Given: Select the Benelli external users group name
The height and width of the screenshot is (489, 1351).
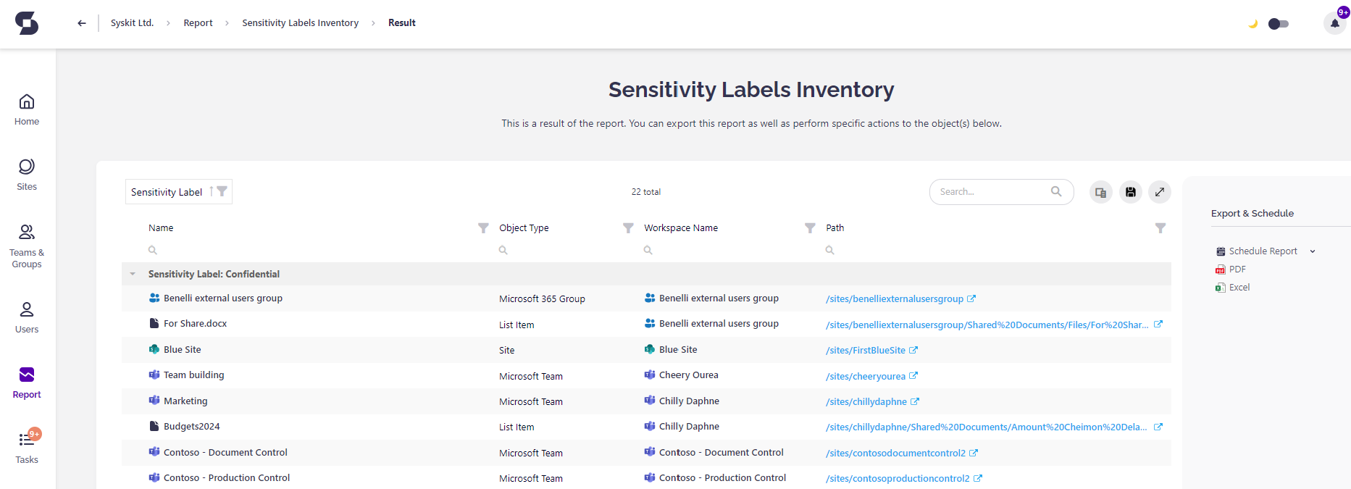Looking at the screenshot, I should (x=223, y=298).
